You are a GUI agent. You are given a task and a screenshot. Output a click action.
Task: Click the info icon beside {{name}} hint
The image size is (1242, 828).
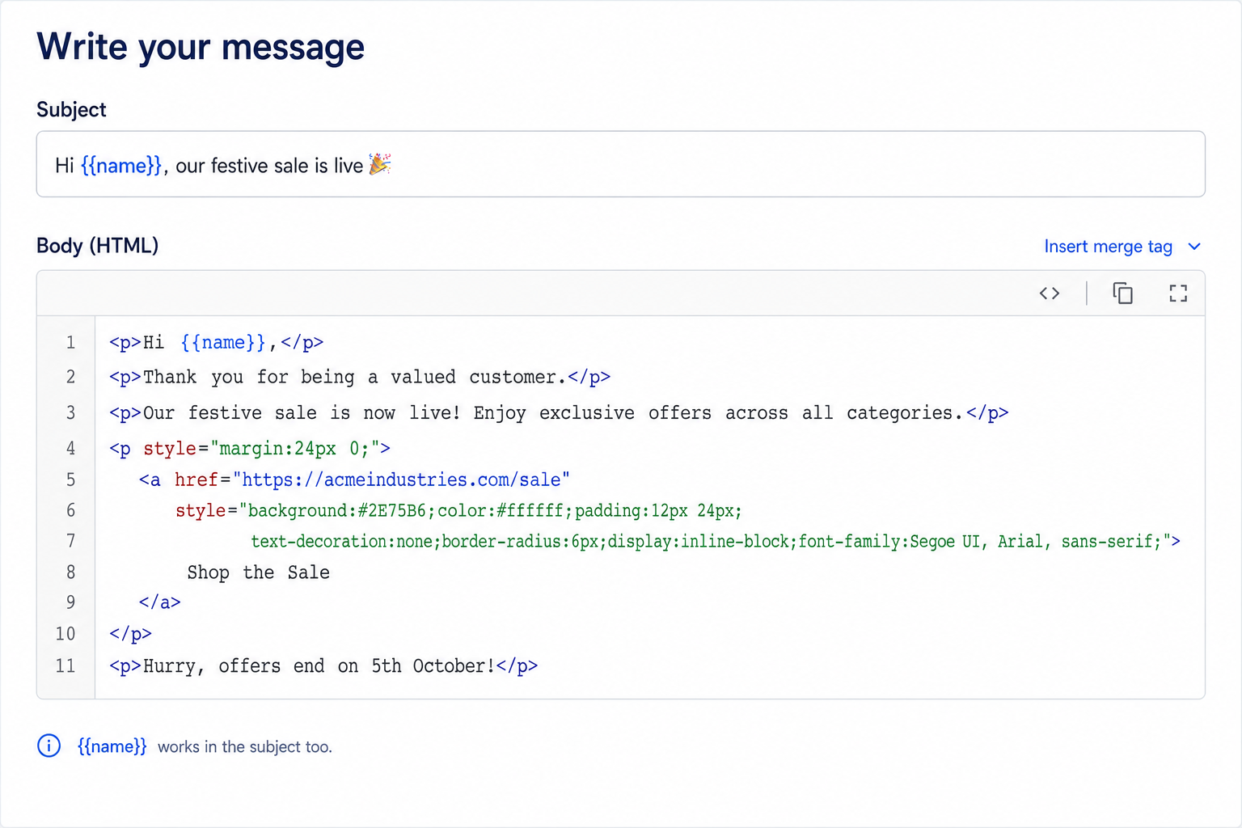click(x=49, y=746)
